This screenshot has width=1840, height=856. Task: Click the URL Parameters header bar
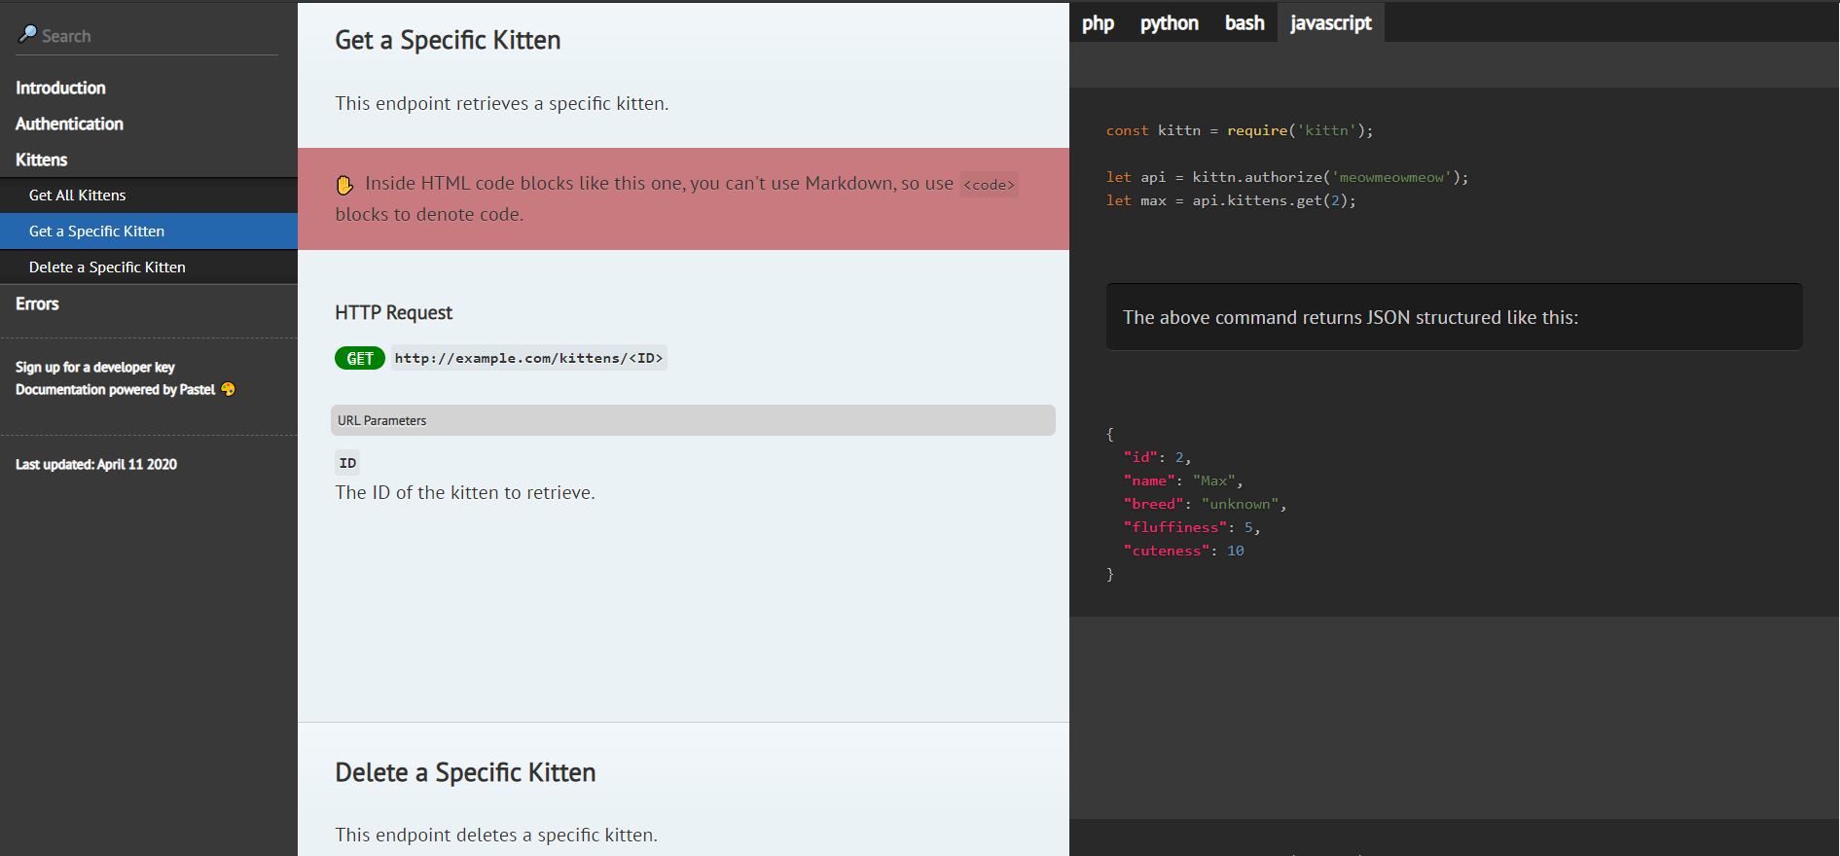[693, 420]
